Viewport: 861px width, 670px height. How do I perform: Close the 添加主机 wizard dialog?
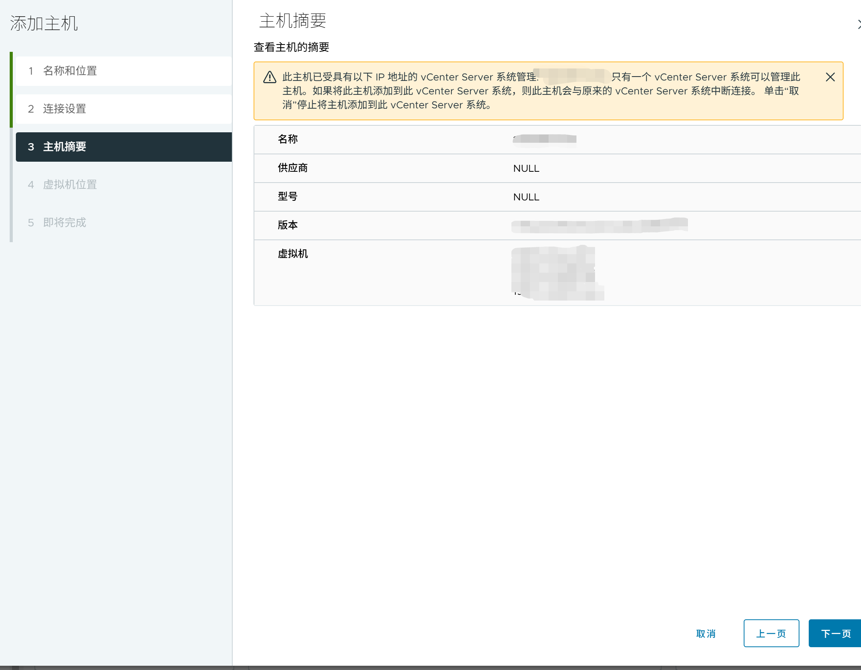[859, 24]
